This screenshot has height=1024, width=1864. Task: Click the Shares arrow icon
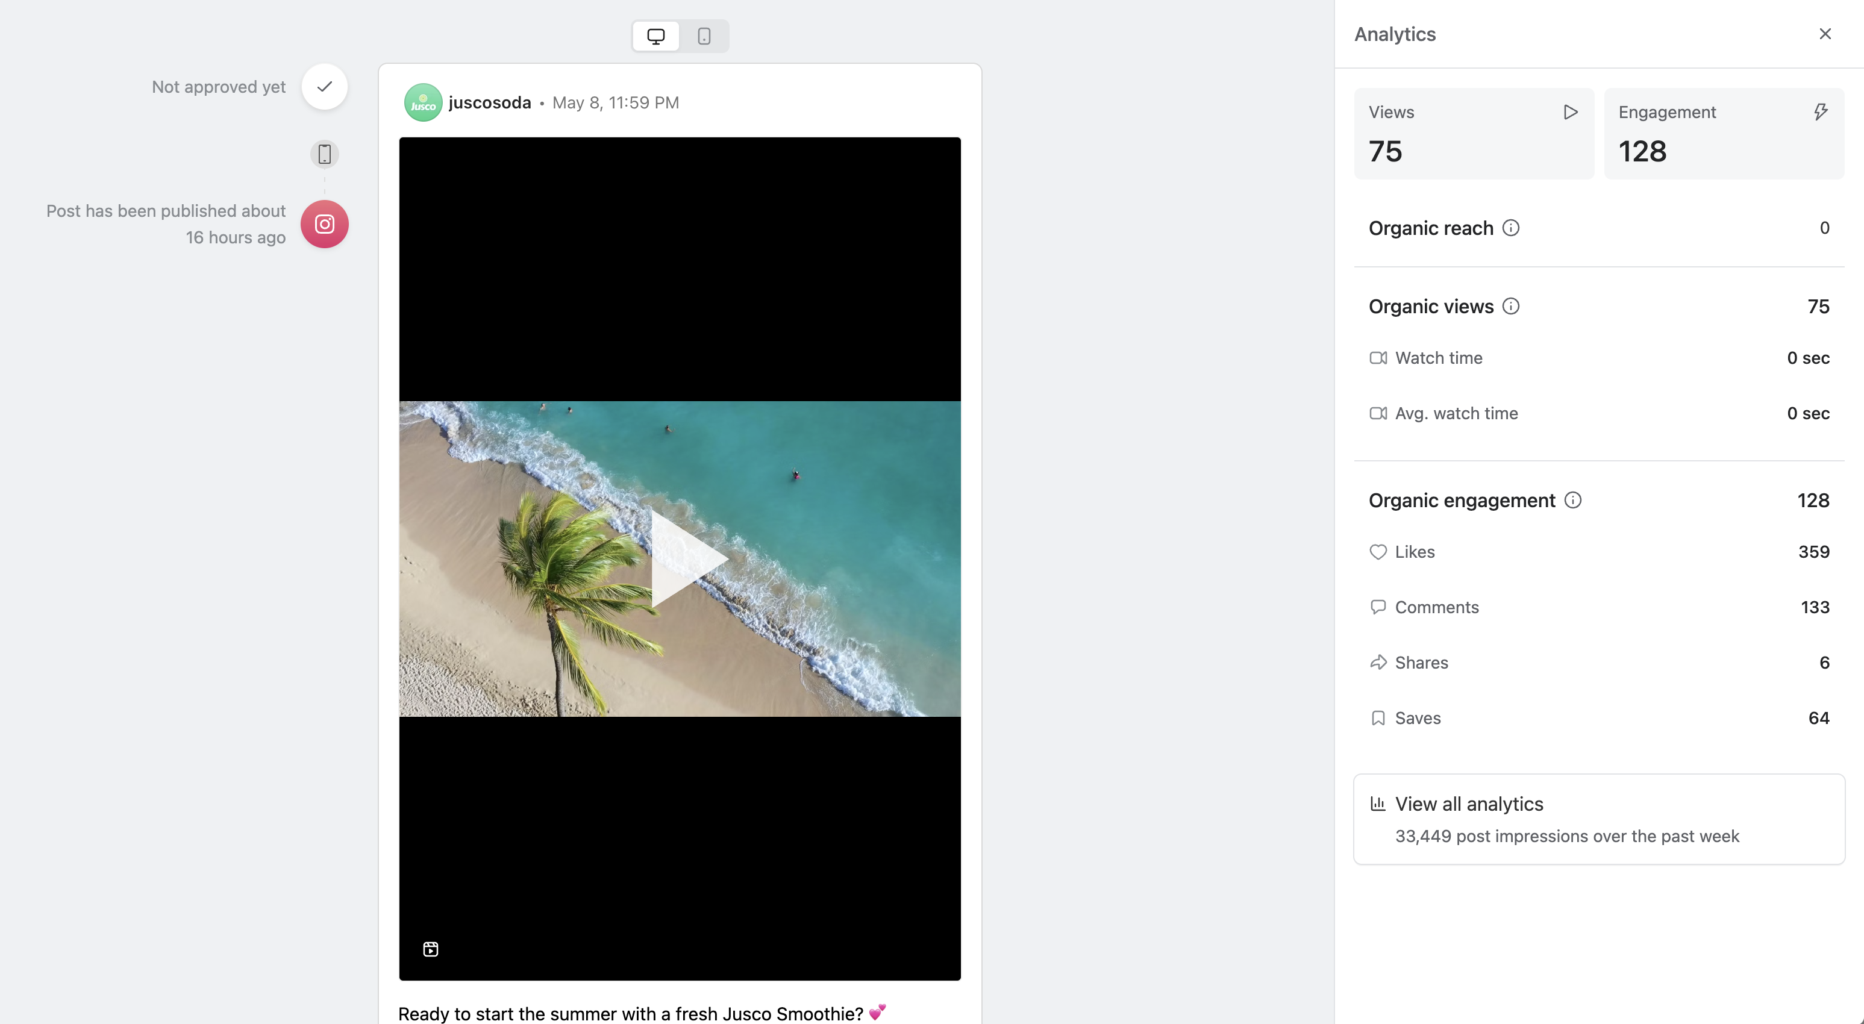click(1378, 663)
